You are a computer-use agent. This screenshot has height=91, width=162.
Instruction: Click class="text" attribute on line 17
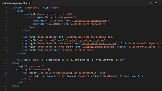click(x=31, y=60)
